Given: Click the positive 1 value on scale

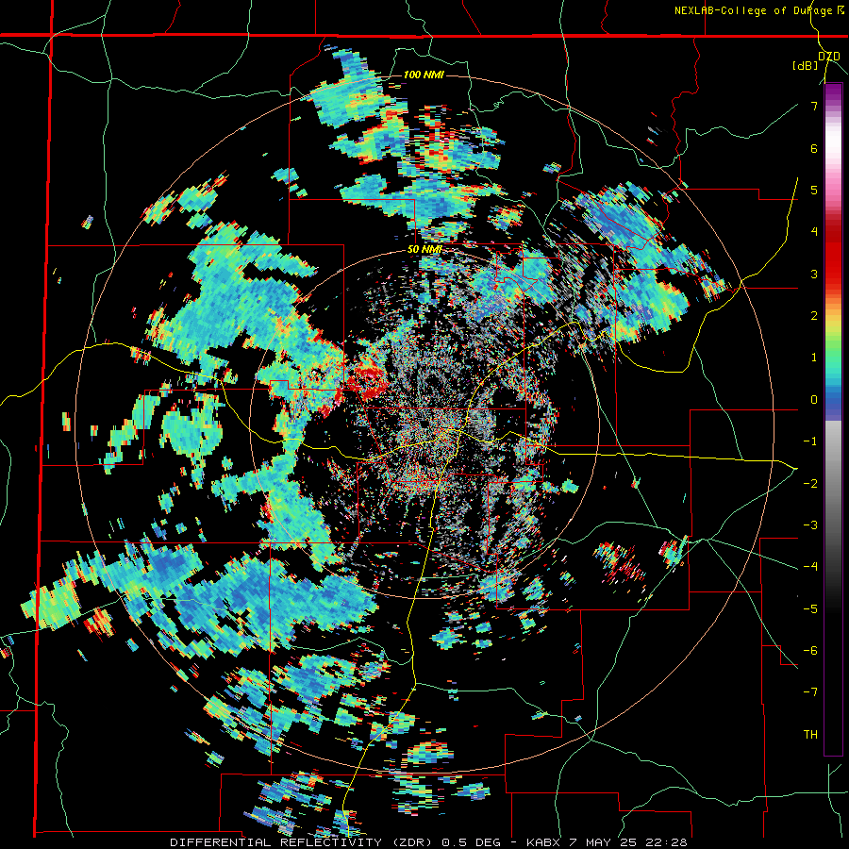Looking at the screenshot, I should click(814, 358).
